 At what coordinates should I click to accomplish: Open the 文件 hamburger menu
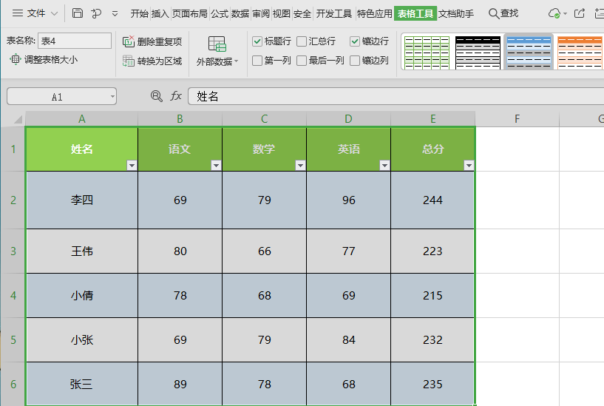[x=30, y=13]
